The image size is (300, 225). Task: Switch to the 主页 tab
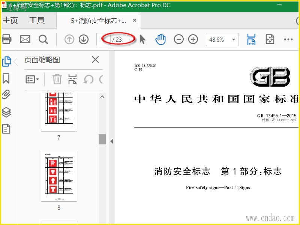[10, 20]
